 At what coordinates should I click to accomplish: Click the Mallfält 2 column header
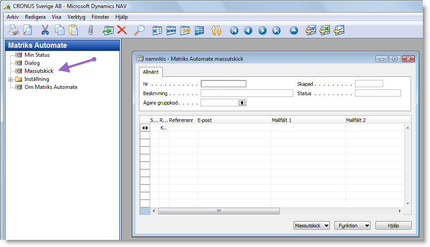(x=375, y=120)
